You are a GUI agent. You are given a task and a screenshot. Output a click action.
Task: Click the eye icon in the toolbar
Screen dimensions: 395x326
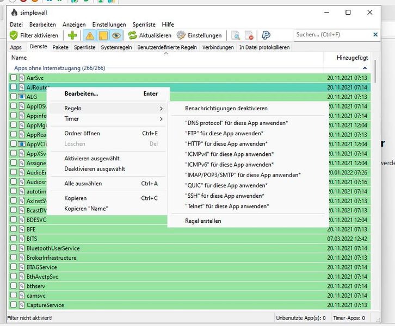115,35
